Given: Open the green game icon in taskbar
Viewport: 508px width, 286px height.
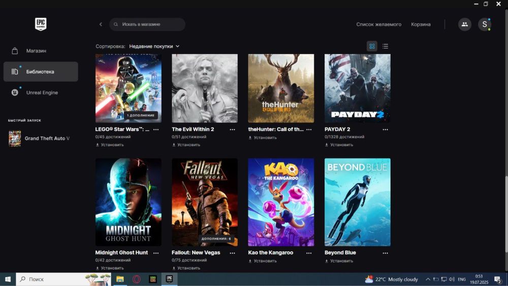Looking at the screenshot, I should coord(153,279).
